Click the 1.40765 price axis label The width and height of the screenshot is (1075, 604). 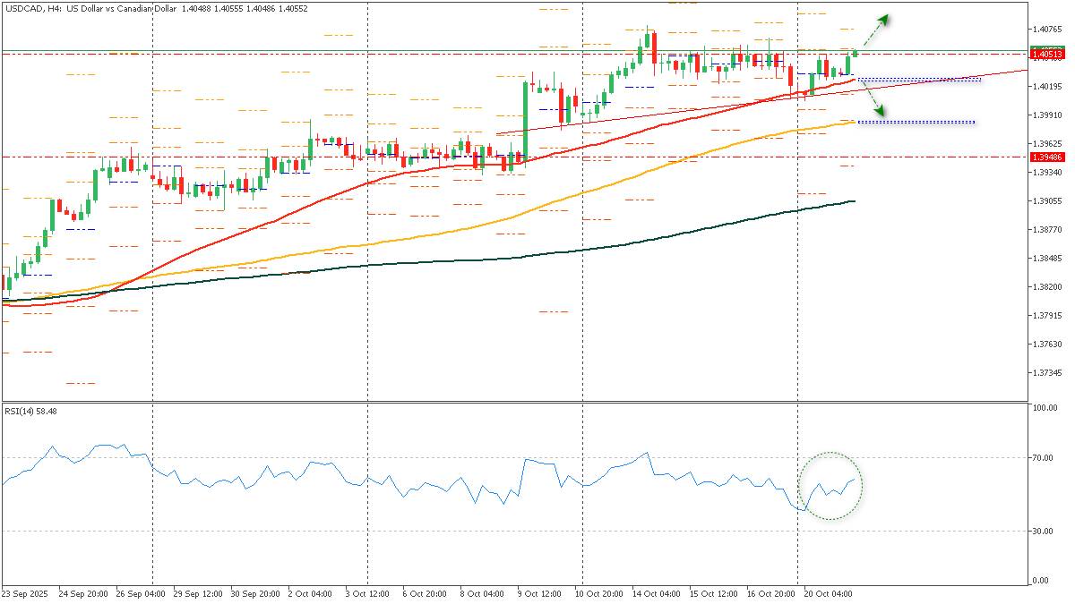pyautogui.click(x=1045, y=28)
